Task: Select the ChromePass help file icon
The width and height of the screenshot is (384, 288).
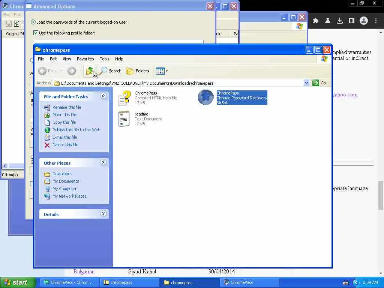Action: [x=124, y=98]
